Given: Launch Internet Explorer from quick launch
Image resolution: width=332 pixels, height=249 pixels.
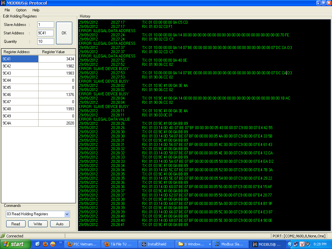Looking at the screenshot, I should (38, 244).
